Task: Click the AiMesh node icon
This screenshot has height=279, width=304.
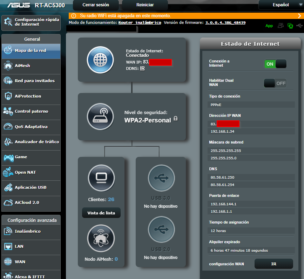Action: (x=101, y=238)
